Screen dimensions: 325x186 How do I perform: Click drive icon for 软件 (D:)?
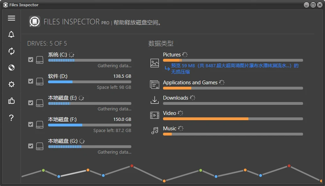(x=40, y=82)
